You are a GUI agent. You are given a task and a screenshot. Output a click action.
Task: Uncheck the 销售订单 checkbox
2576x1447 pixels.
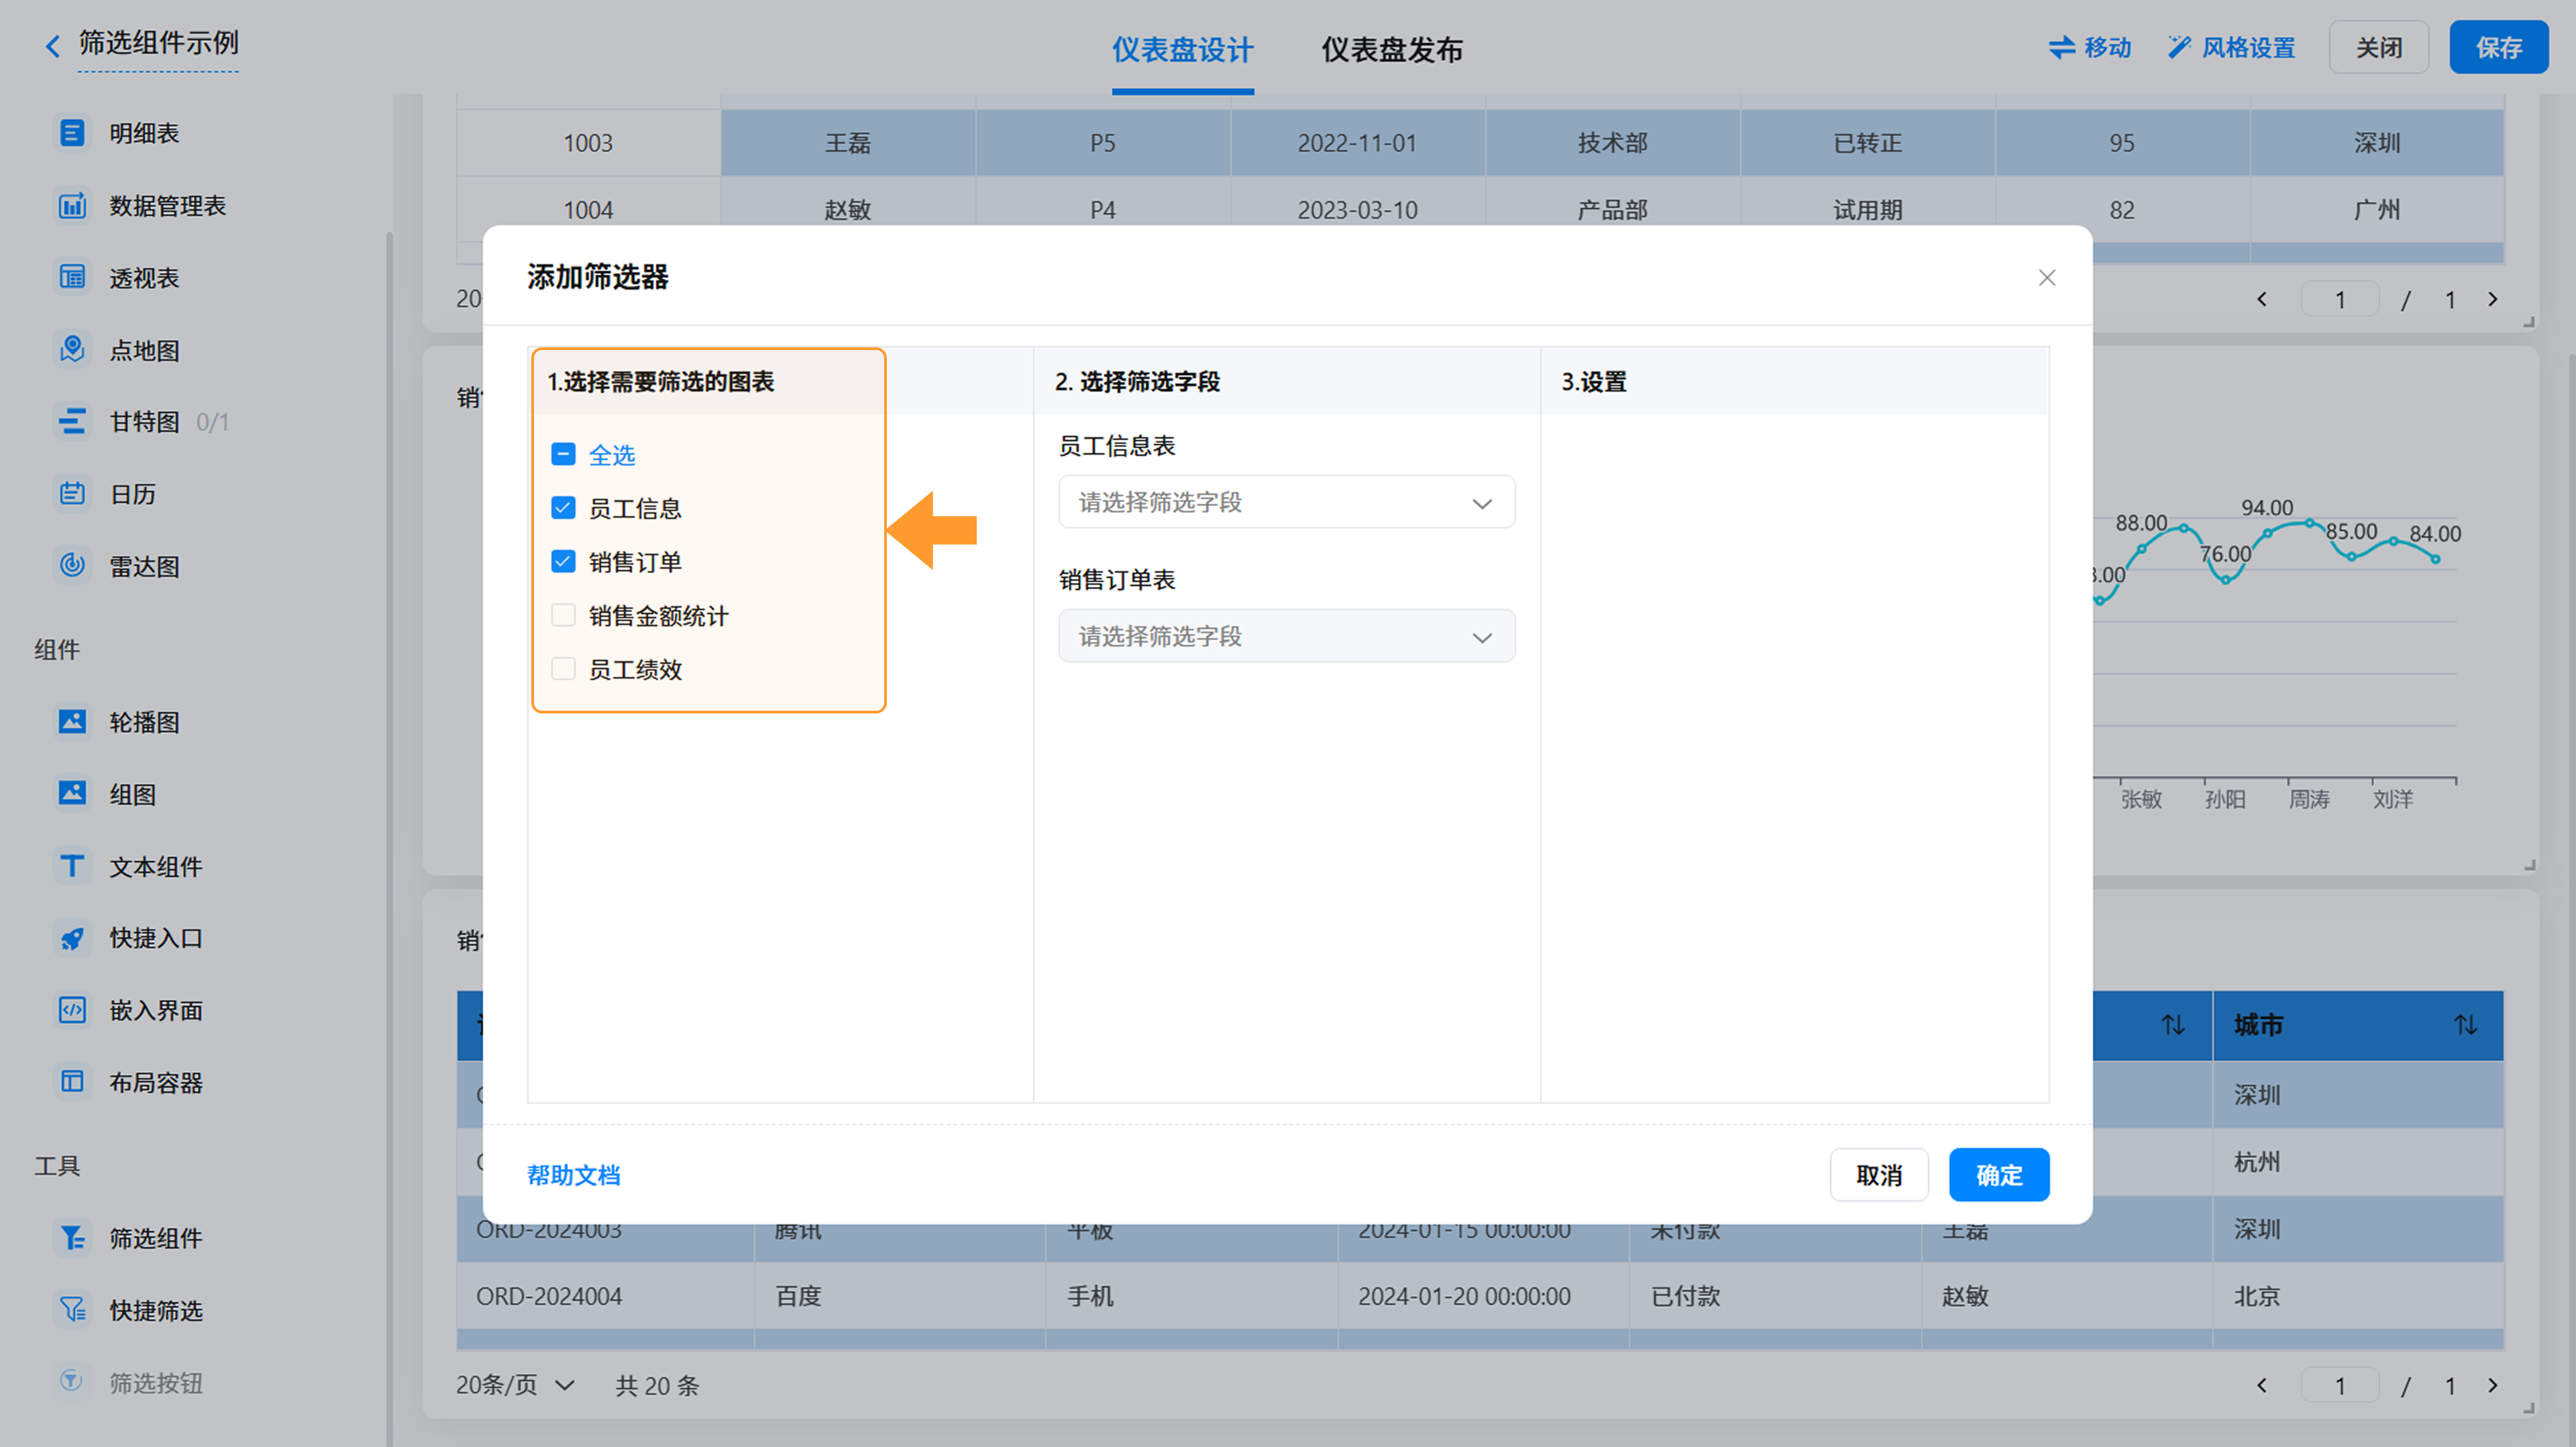tap(563, 562)
